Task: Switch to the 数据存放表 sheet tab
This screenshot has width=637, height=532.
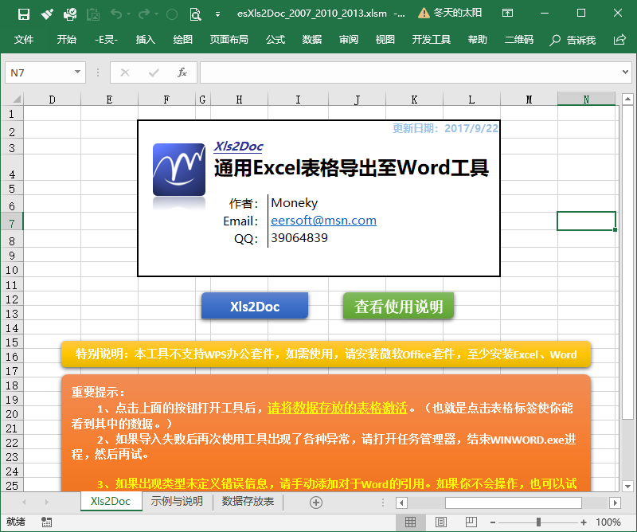Action: pos(248,501)
